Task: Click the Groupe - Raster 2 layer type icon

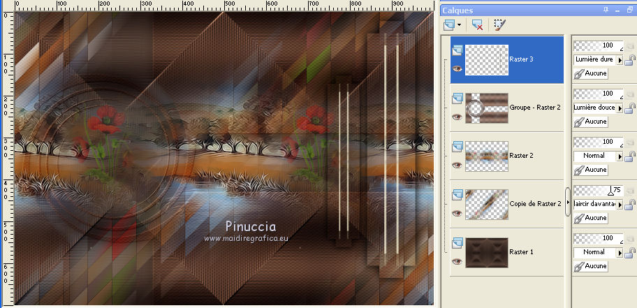Action: coord(457,98)
